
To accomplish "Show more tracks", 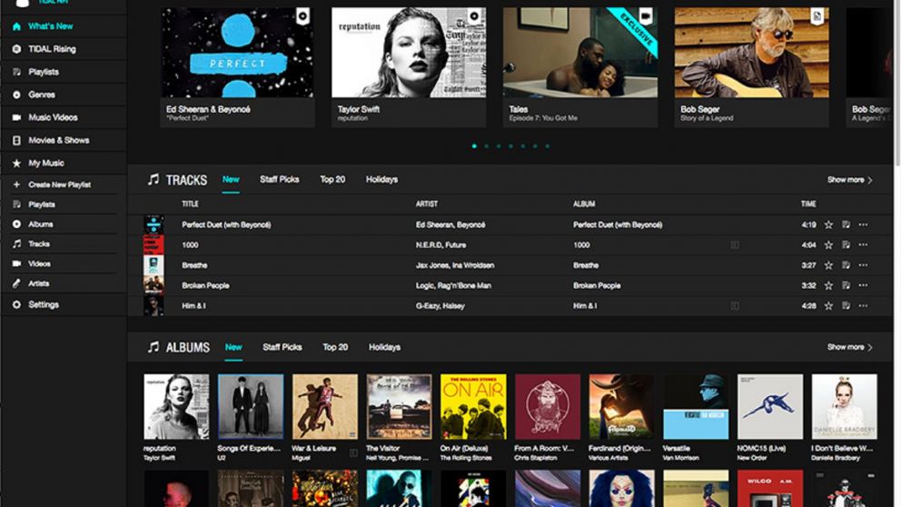I will [x=850, y=180].
